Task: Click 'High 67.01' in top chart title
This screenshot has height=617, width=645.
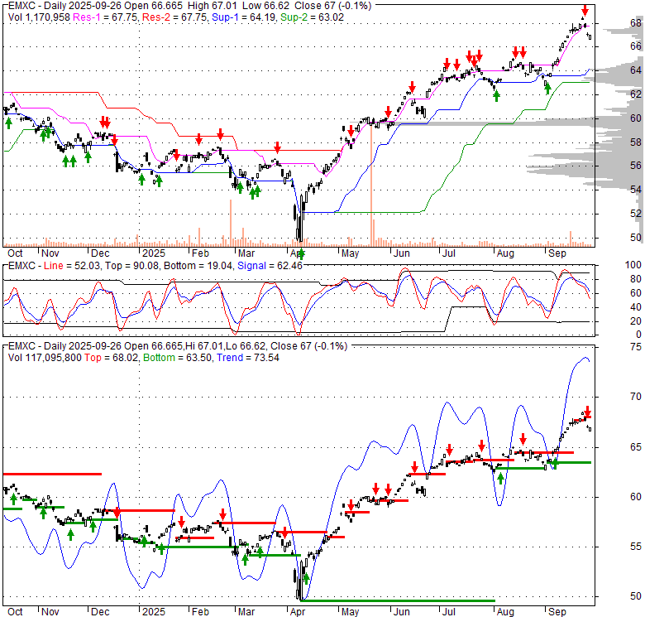Action: [213, 6]
